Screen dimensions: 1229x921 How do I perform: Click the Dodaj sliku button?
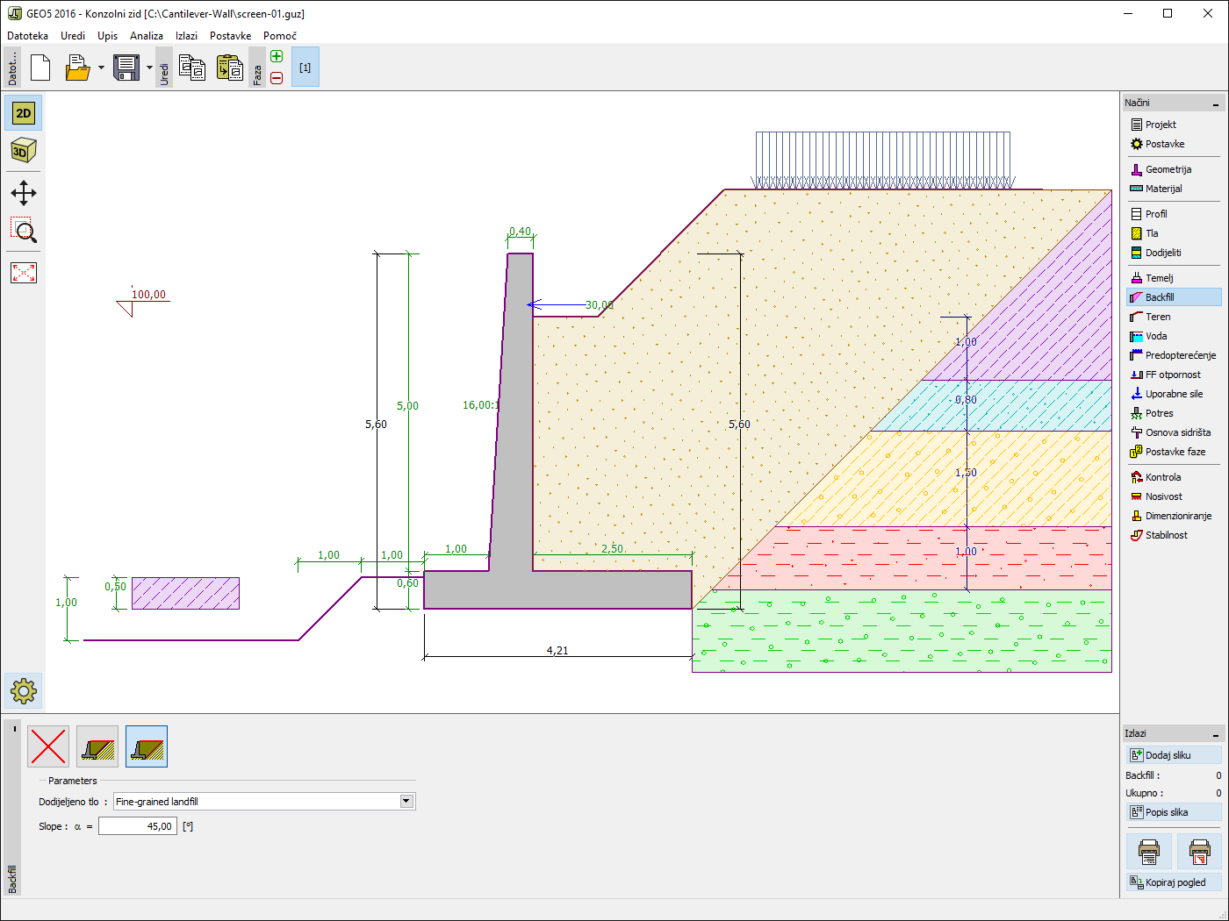point(1173,755)
